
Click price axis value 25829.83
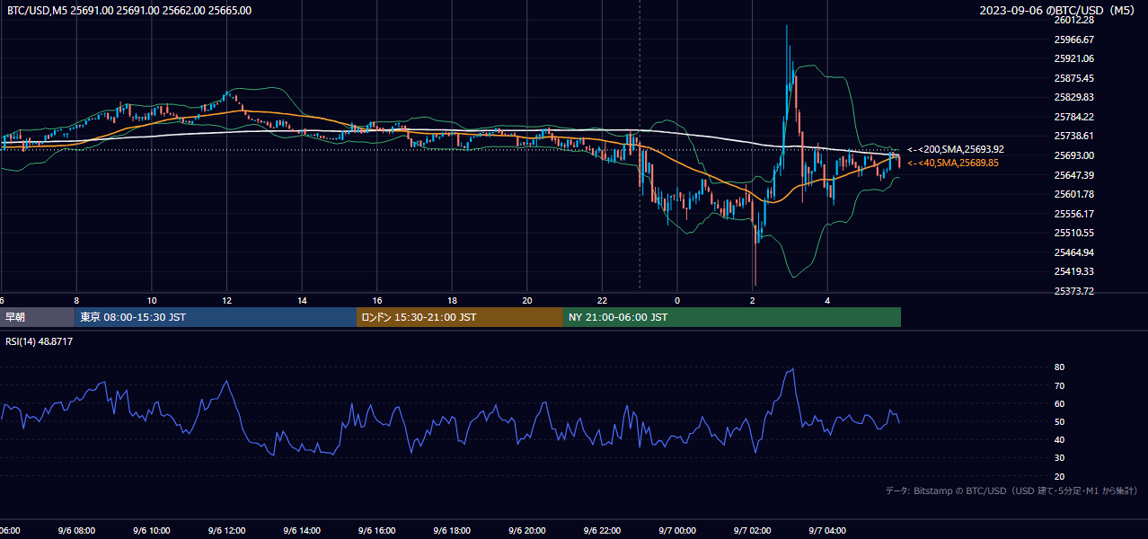[x=1073, y=97]
